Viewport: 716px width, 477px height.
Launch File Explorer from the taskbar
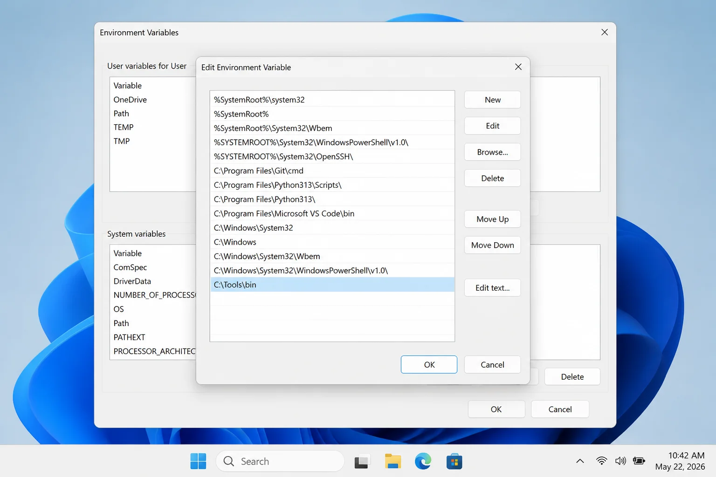point(393,461)
